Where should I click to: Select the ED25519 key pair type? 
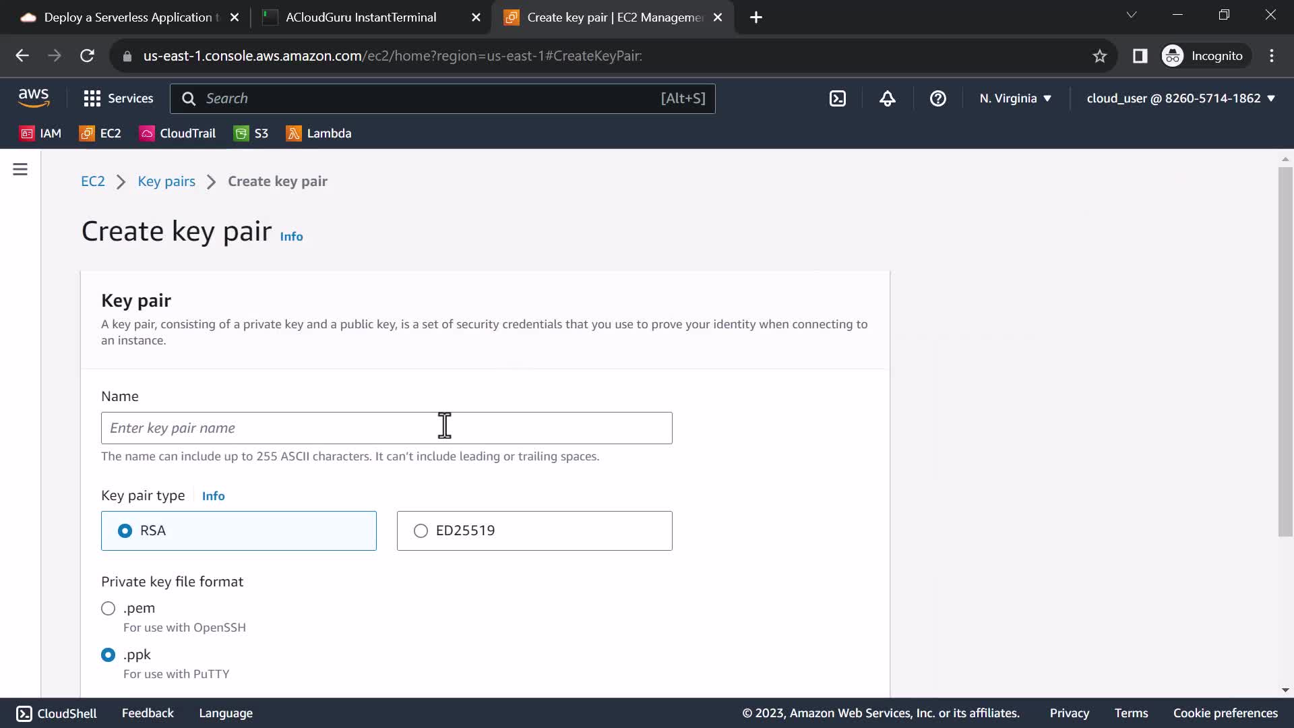pos(421,531)
